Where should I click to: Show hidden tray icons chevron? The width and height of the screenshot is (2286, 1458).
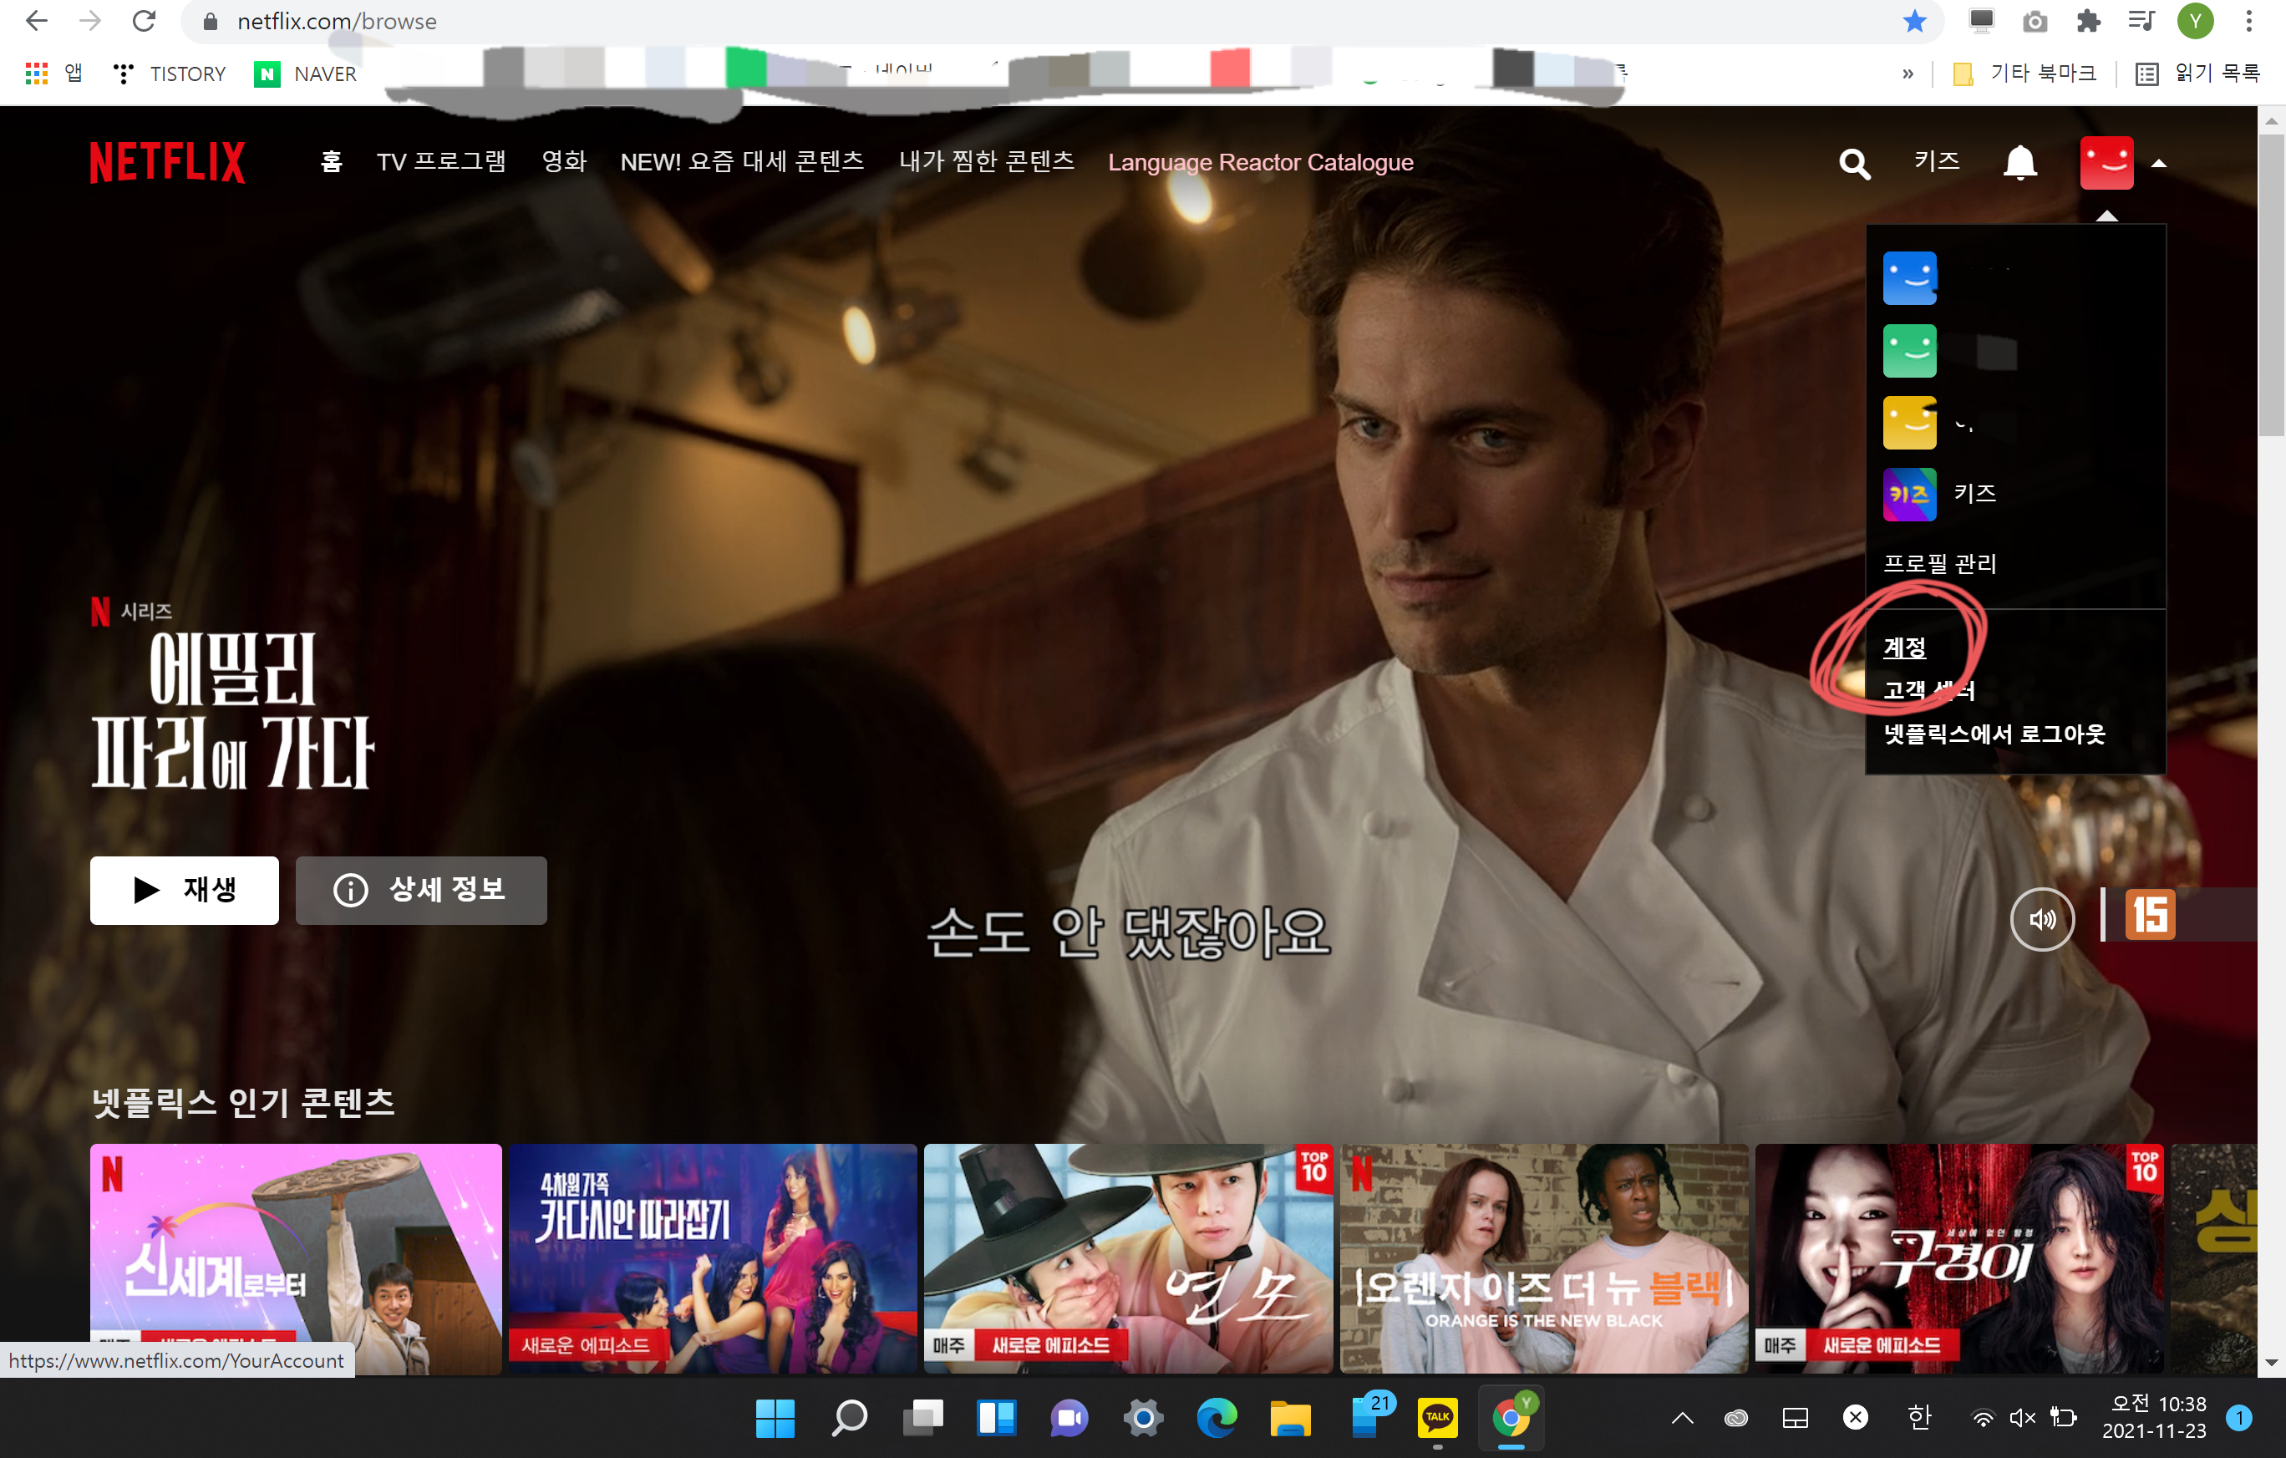coord(1681,1418)
